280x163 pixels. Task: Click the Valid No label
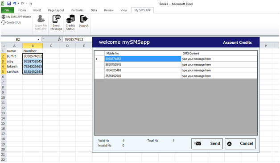[103, 141]
